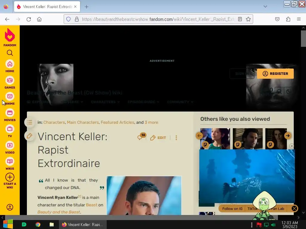Open File Explorer from taskbar
Screen dimensions: 306x229
click(51, 225)
